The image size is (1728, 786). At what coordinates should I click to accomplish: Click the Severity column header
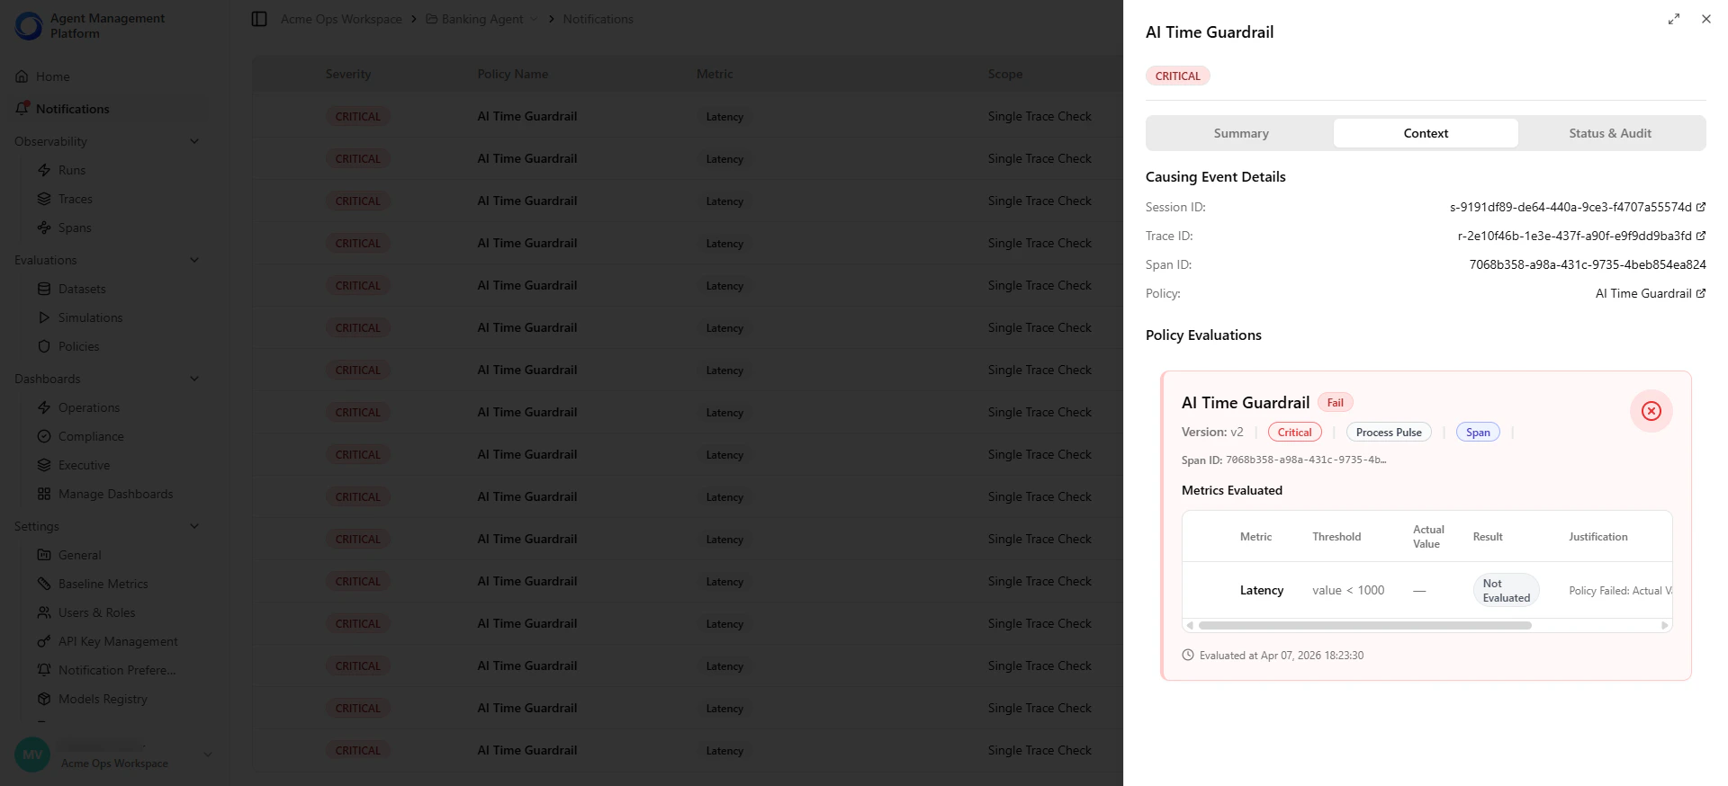click(348, 74)
